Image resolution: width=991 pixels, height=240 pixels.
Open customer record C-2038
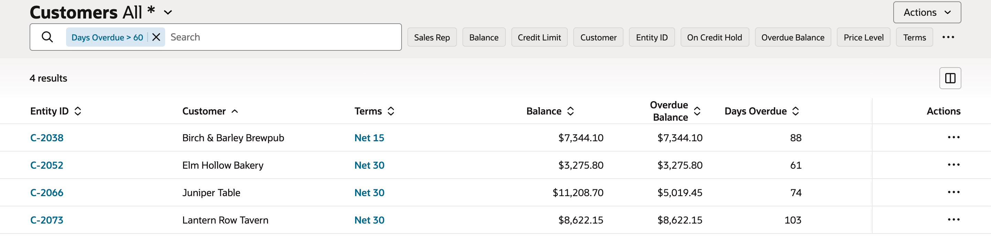point(47,137)
